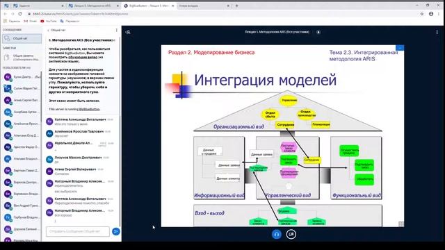Select user Аристов Федор in user list

tap(22, 147)
